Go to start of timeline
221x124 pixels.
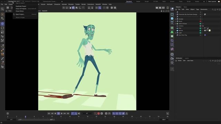(49, 113)
